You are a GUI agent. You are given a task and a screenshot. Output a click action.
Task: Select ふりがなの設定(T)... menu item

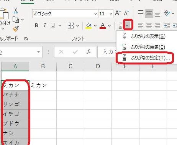tap(147, 58)
